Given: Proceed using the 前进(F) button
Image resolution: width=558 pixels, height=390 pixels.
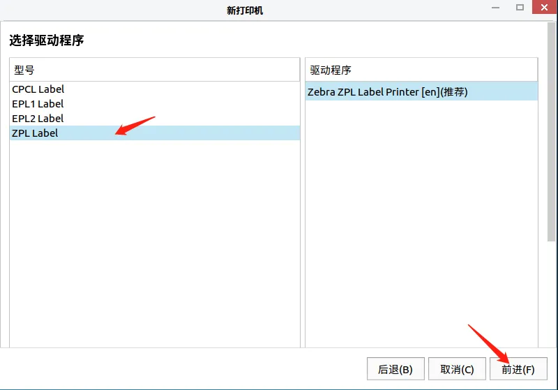Looking at the screenshot, I should (x=518, y=369).
